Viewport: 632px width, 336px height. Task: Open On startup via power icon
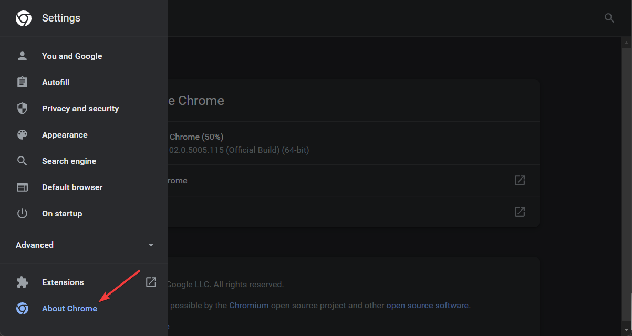coord(22,213)
